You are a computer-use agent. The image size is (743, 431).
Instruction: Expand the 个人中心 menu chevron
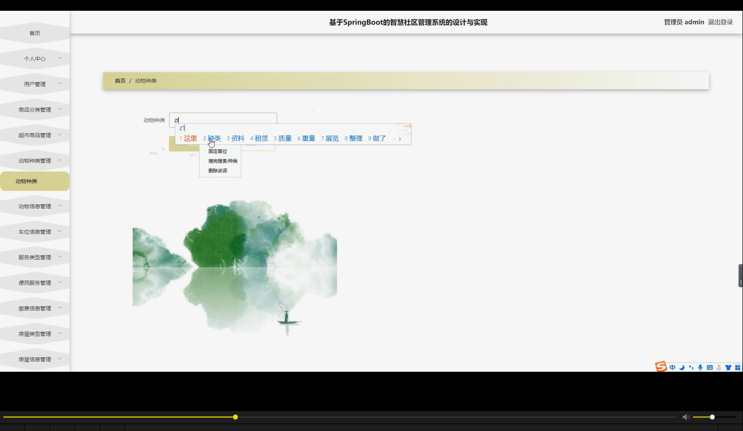[60, 58]
